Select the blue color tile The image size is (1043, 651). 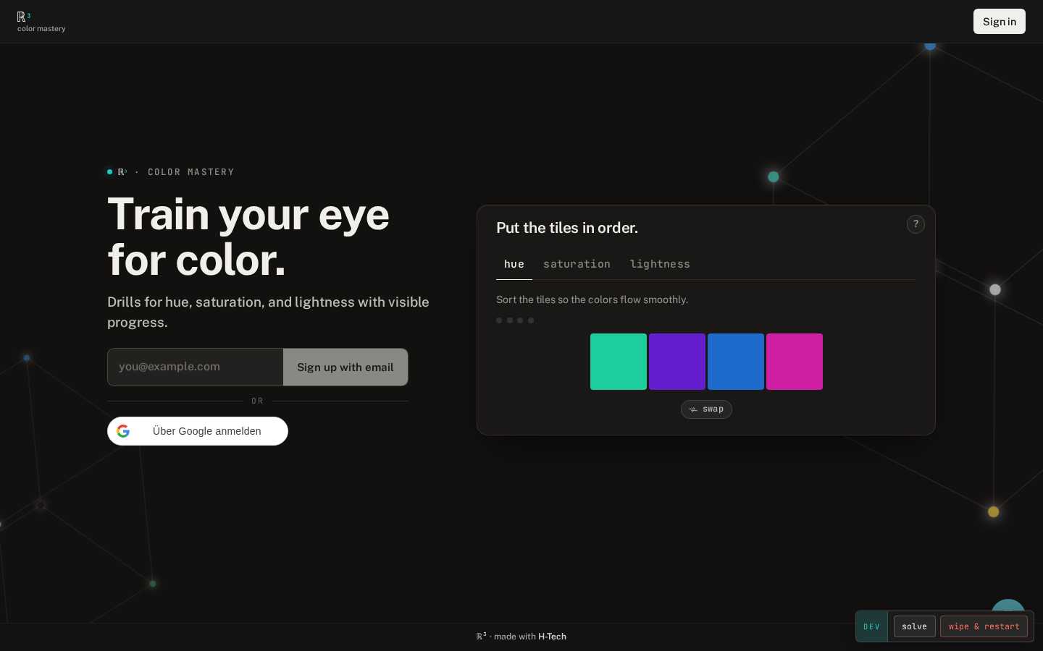pyautogui.click(x=736, y=362)
